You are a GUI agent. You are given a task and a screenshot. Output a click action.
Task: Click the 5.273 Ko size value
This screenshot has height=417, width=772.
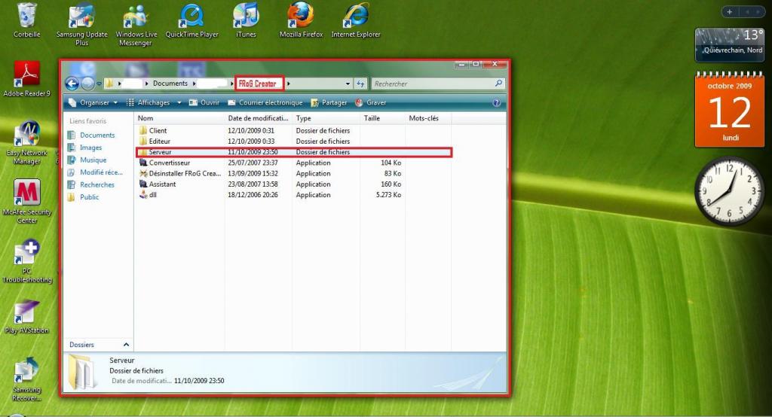click(388, 195)
